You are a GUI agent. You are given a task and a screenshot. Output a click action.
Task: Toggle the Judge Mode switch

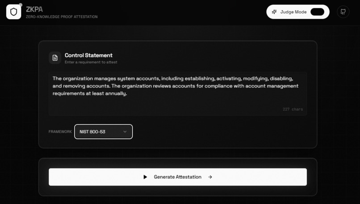coord(317,12)
